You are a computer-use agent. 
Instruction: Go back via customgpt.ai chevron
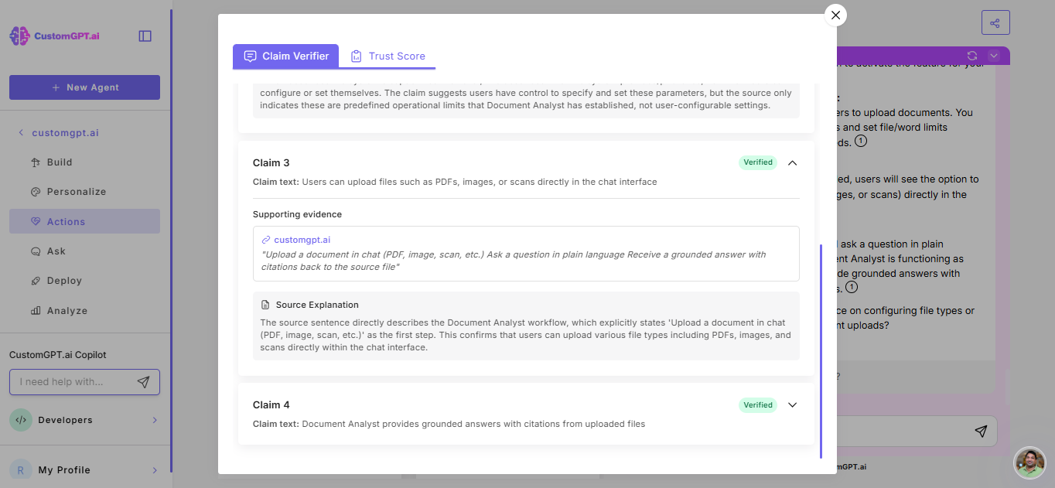[21, 133]
